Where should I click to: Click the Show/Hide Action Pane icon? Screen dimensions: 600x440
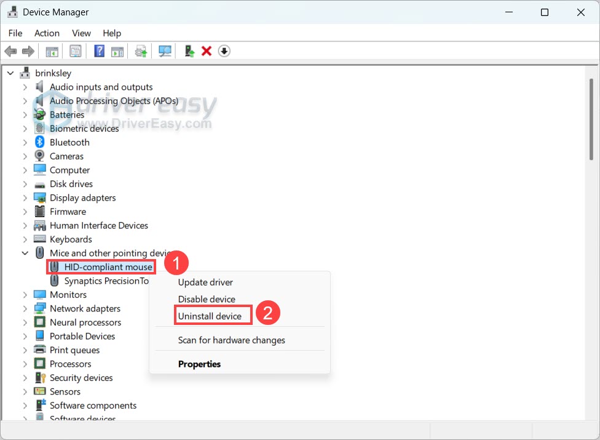[117, 51]
